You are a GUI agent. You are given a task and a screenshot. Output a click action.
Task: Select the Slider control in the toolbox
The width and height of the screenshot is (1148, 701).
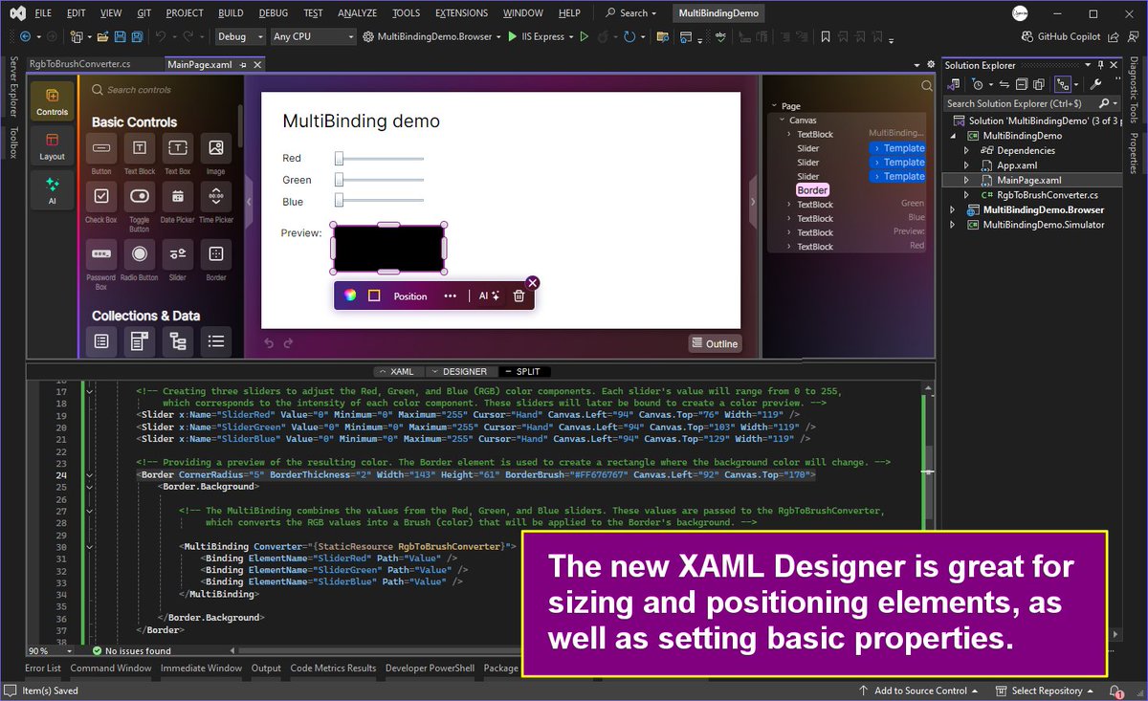(x=177, y=253)
